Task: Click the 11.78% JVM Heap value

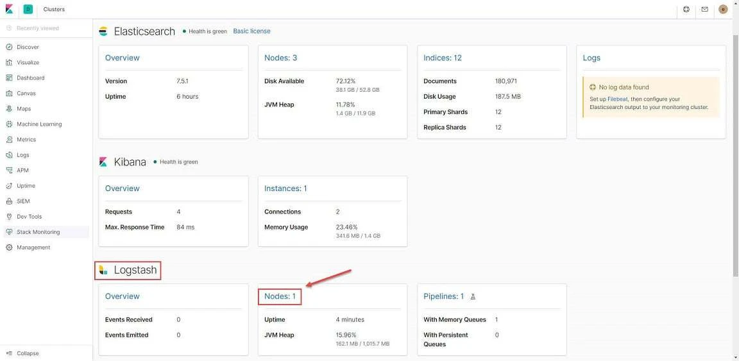Action: 346,105
